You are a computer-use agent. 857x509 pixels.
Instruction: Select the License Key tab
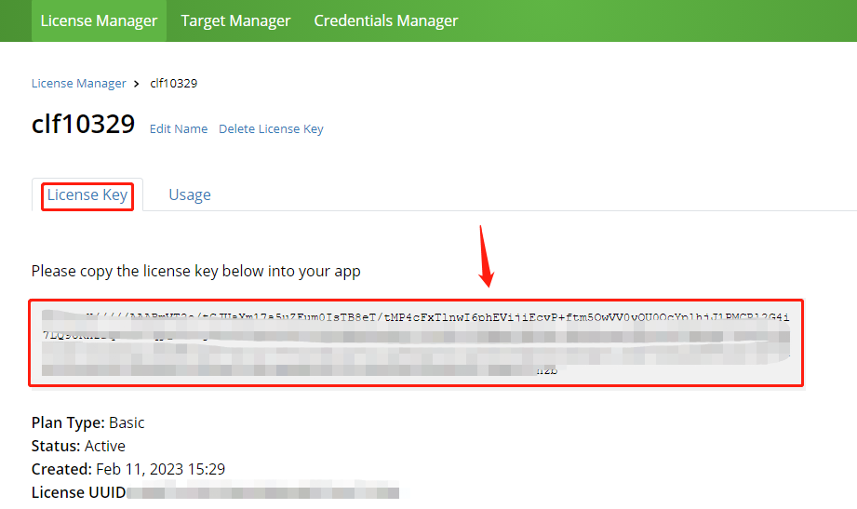point(87,194)
